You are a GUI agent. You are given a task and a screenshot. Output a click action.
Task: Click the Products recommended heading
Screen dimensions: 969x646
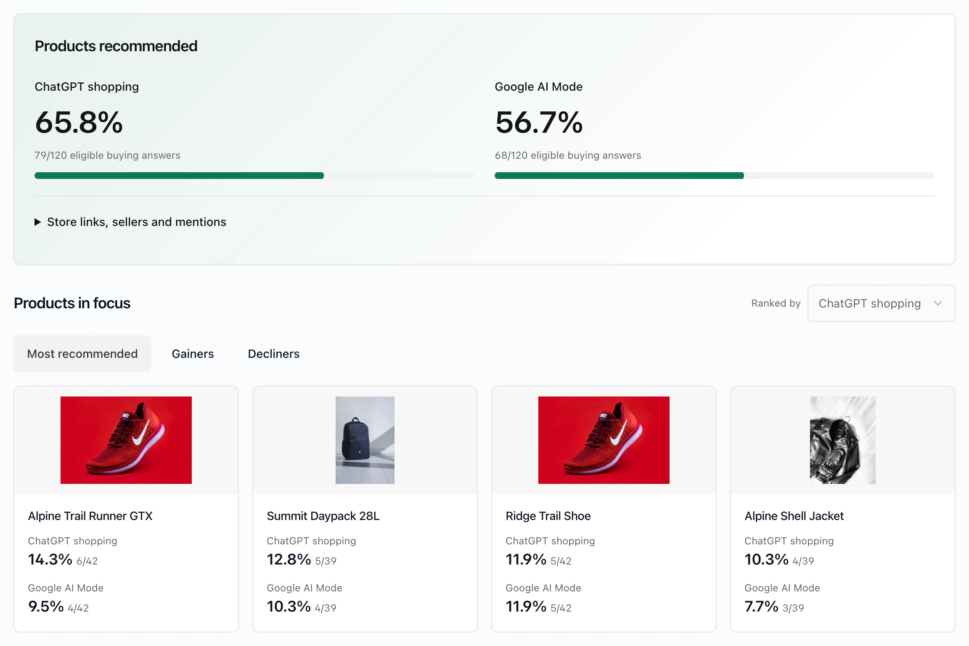(x=116, y=46)
